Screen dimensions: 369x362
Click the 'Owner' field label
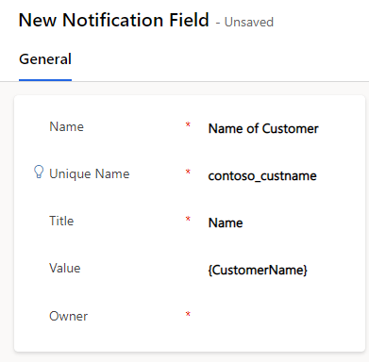[x=68, y=316]
